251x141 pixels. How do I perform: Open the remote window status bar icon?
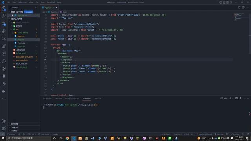pyautogui.click(x=3, y=134)
